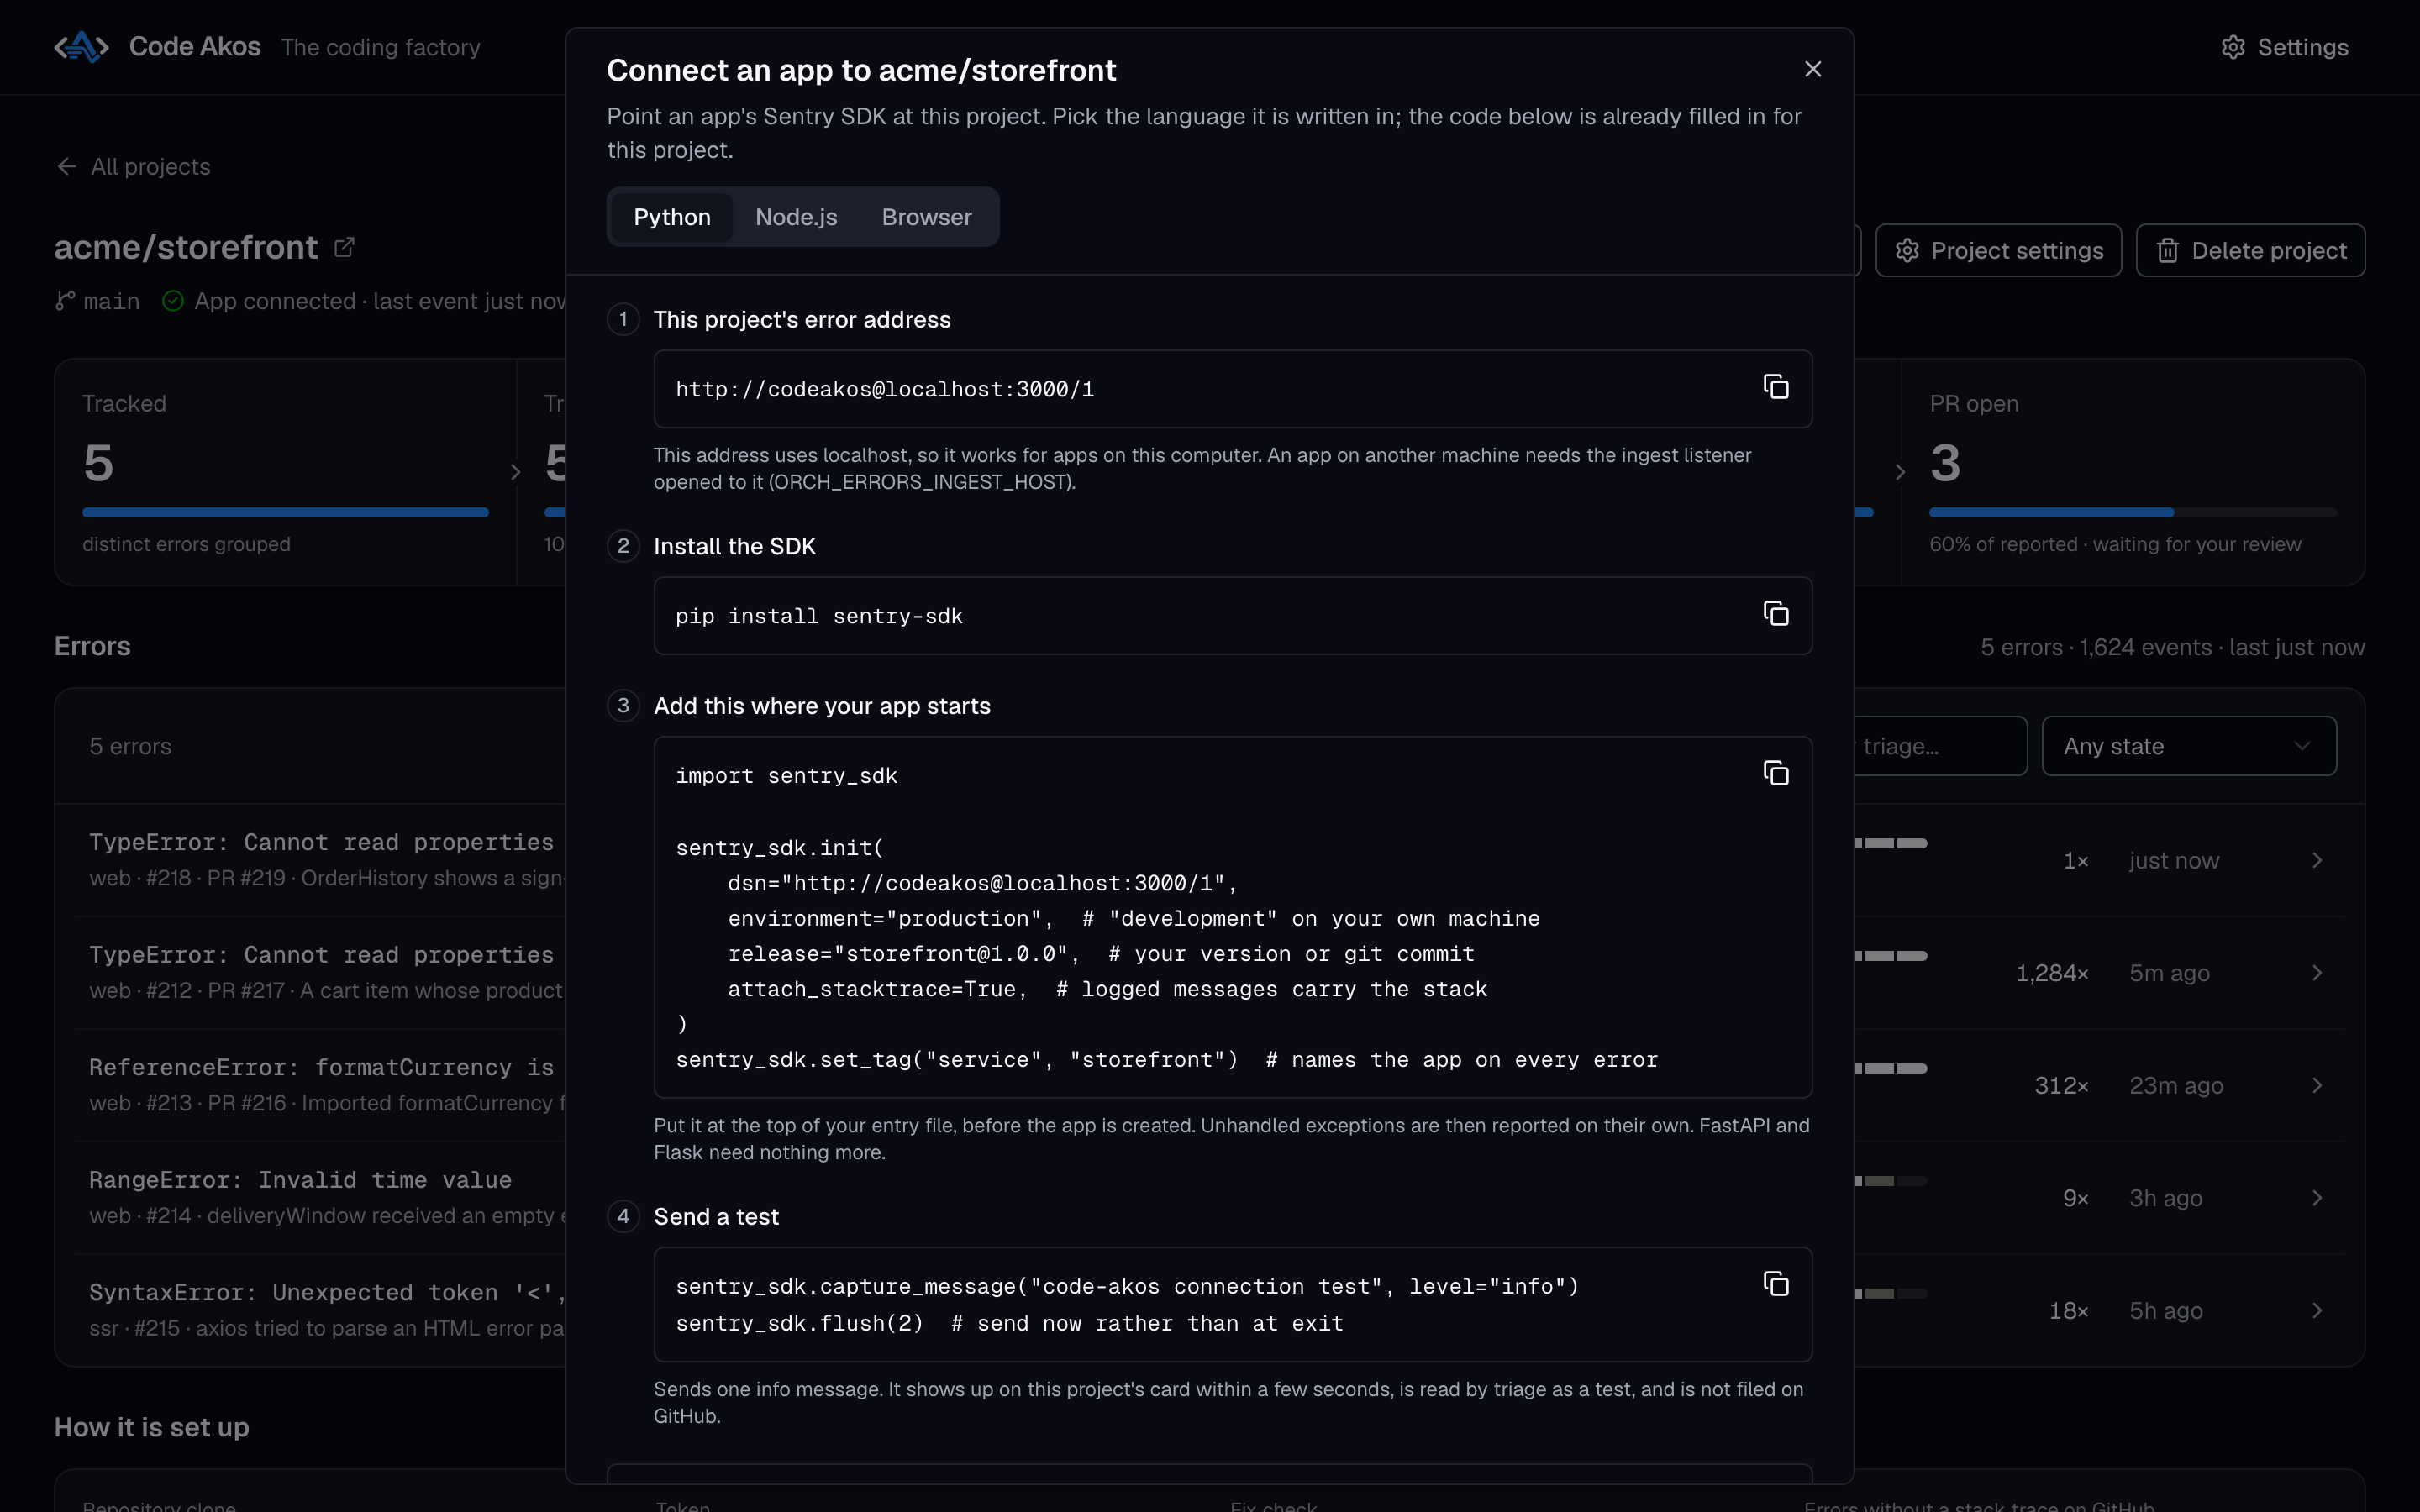Click the Code Akos logo icon
The height and width of the screenshot is (1512, 2420).
tap(81, 47)
